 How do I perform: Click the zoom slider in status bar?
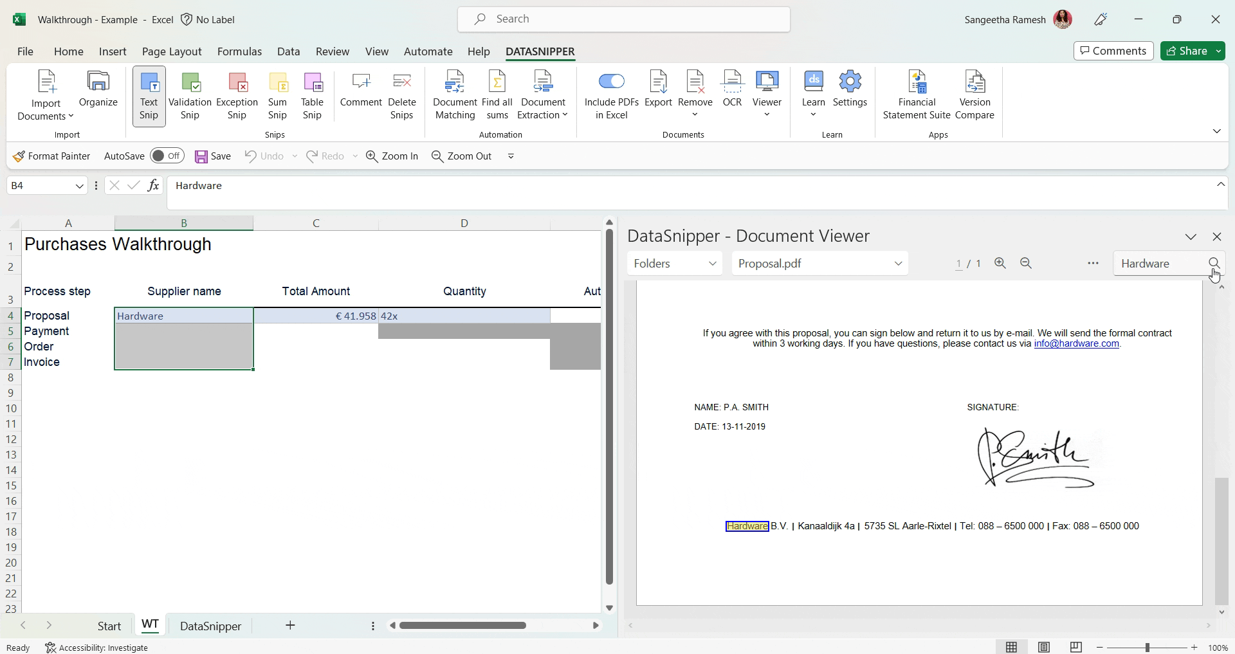1147,648
